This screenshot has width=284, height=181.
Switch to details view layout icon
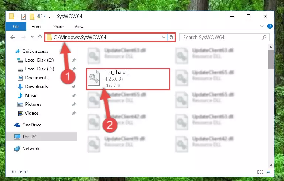point(260,172)
